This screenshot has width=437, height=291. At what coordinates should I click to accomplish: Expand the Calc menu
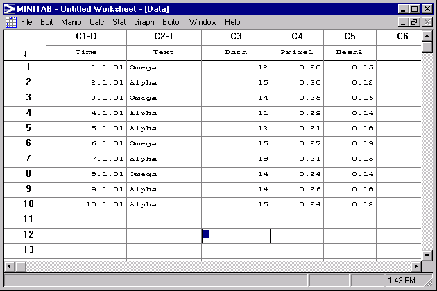(96, 22)
